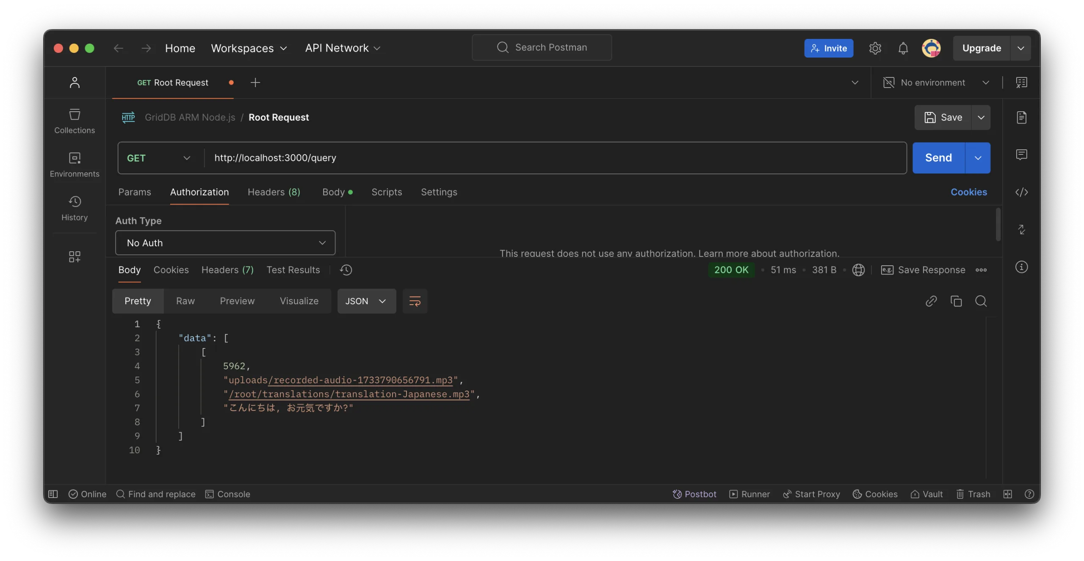The width and height of the screenshot is (1084, 561).
Task: Open the Test Results response tab
Action: pos(293,270)
